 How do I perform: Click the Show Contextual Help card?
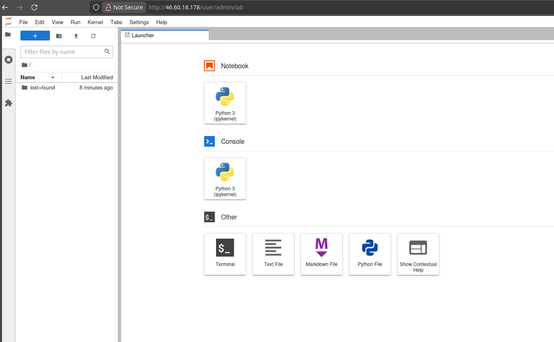[x=418, y=254]
